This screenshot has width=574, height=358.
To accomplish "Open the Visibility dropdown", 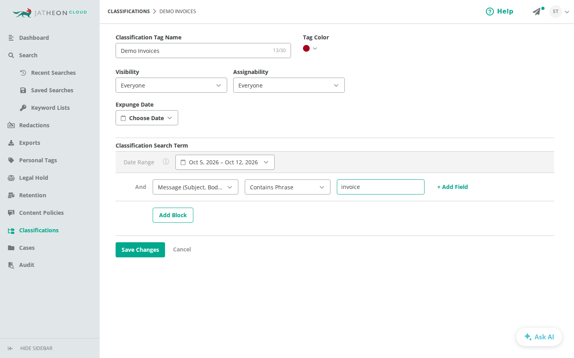I will tap(171, 85).
